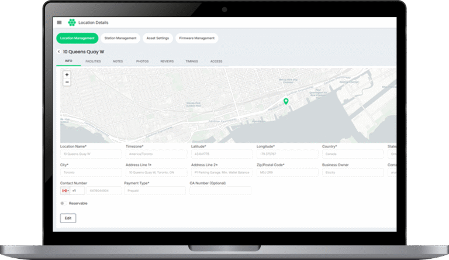Switch to the Facilities tab

pos(93,61)
